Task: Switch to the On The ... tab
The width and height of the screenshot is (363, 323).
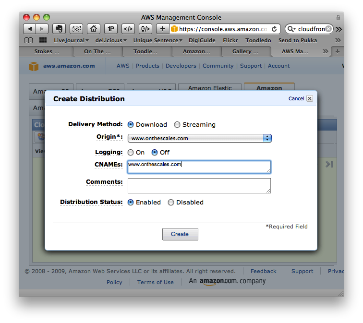Action: [97, 51]
